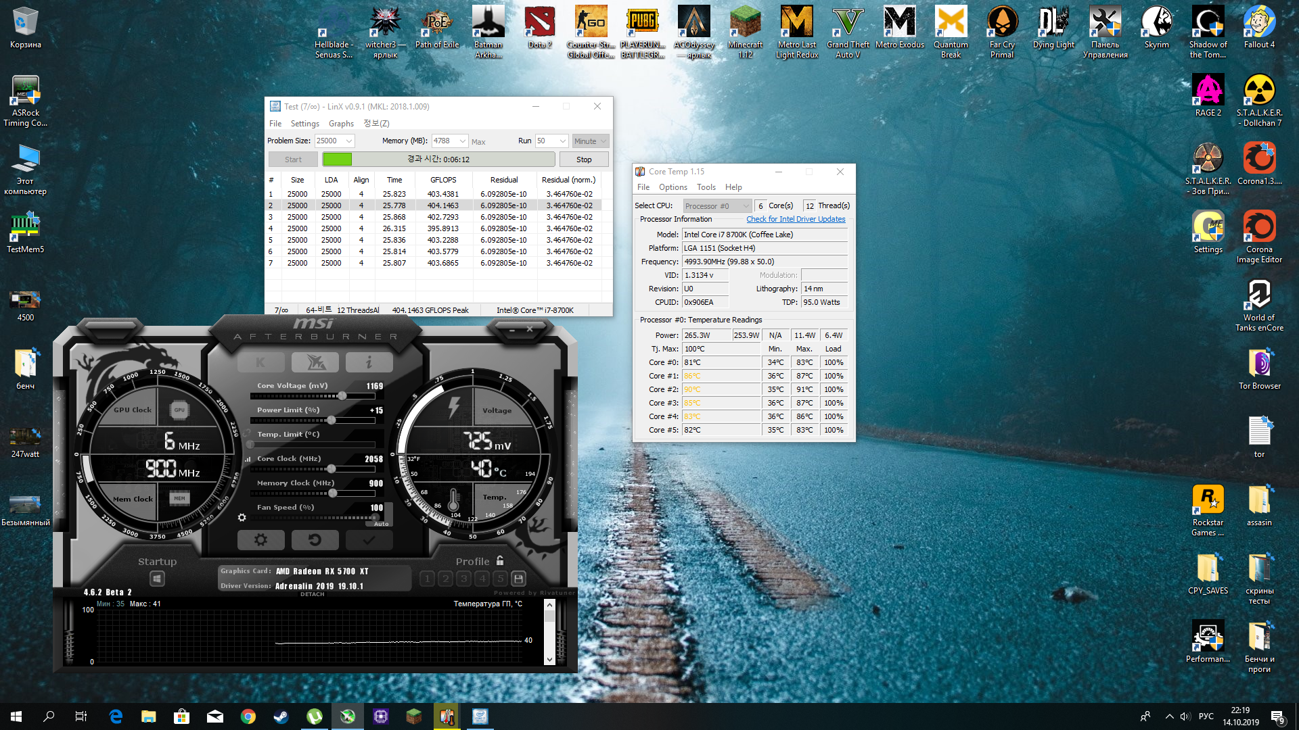
Task: Click Check for Intel Driver Updates link
Action: pyautogui.click(x=796, y=219)
